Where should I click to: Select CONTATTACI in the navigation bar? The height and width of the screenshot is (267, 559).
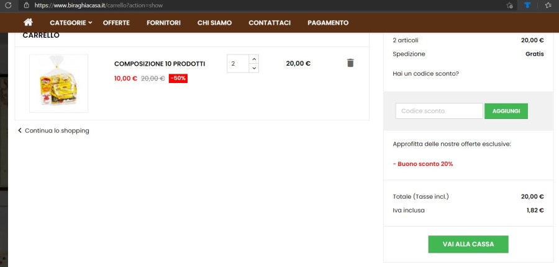pyautogui.click(x=270, y=23)
